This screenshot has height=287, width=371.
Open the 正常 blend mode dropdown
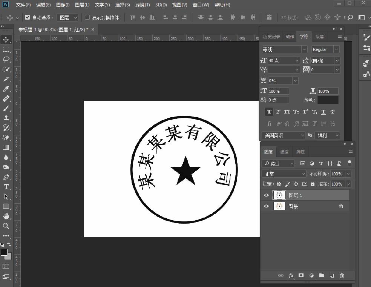[x=284, y=173]
